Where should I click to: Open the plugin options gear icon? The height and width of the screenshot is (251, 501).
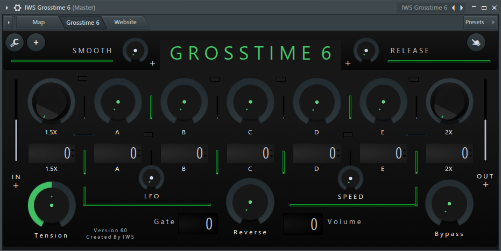18,8
